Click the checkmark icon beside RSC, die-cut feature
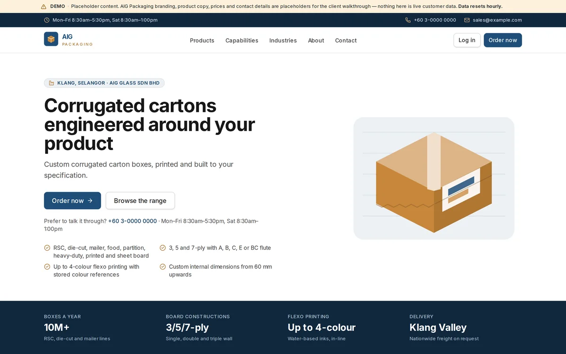The width and height of the screenshot is (566, 354). (x=47, y=248)
